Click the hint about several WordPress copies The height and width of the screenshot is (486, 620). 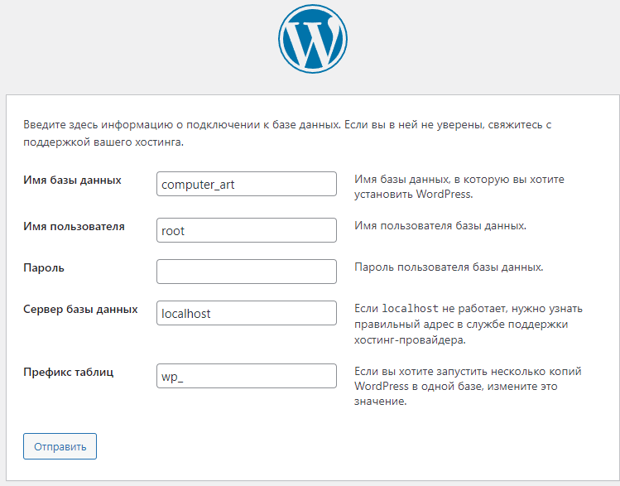coord(468,387)
